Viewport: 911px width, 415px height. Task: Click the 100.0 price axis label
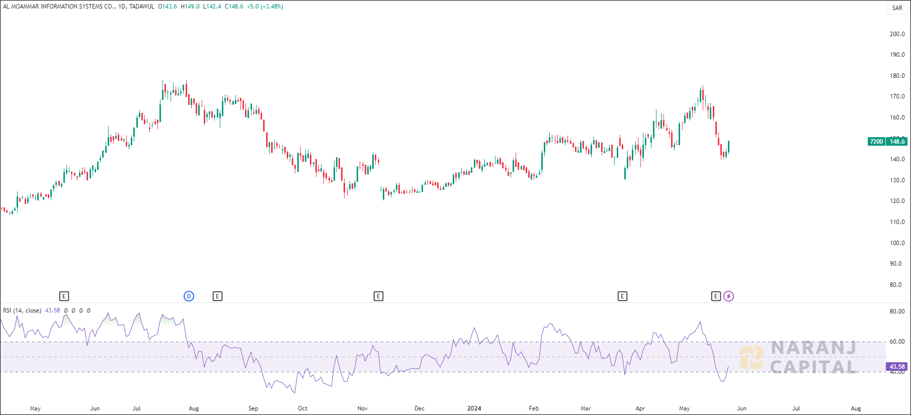click(897, 243)
